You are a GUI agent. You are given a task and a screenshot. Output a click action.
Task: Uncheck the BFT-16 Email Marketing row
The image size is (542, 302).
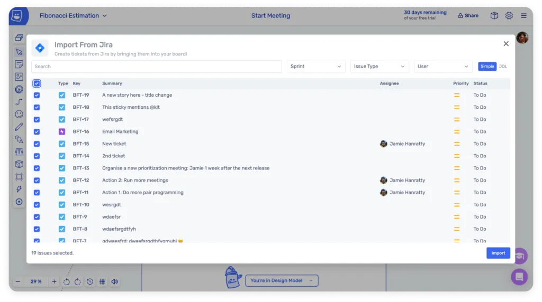point(37,131)
